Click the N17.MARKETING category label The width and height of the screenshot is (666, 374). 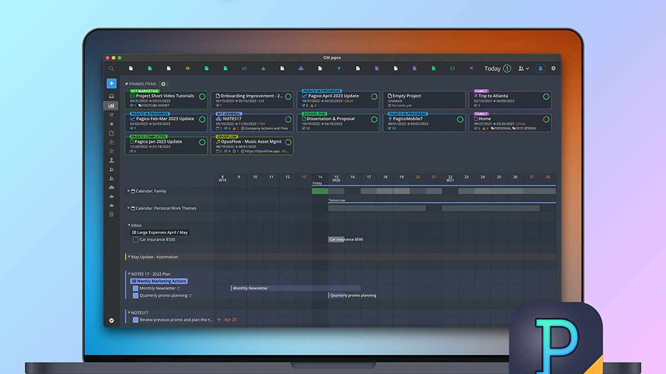point(144,91)
